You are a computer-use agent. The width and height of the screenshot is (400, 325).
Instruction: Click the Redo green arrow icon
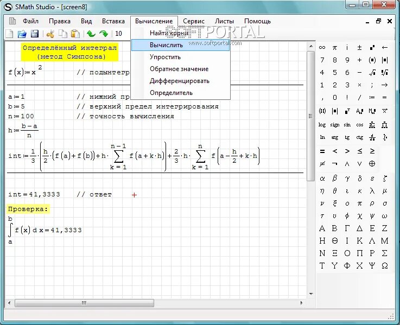104,34
